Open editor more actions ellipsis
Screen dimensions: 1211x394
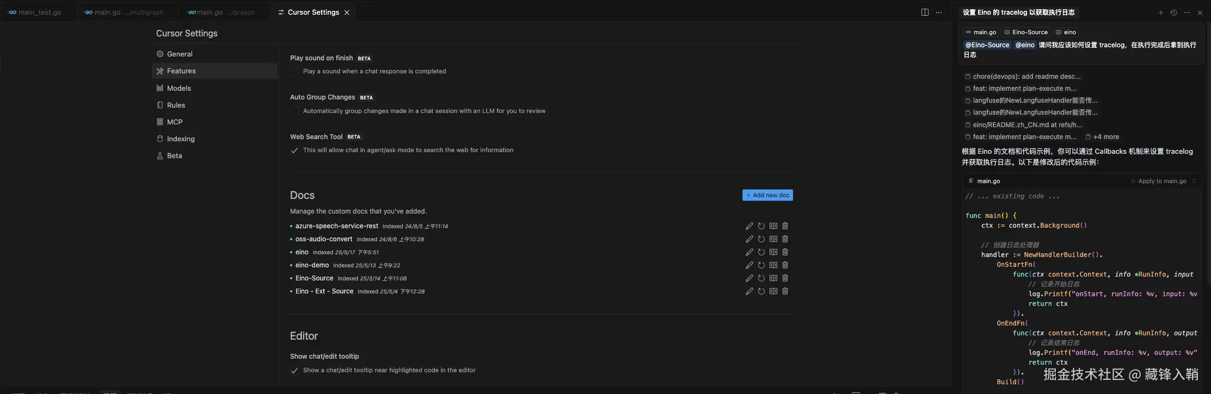(939, 12)
